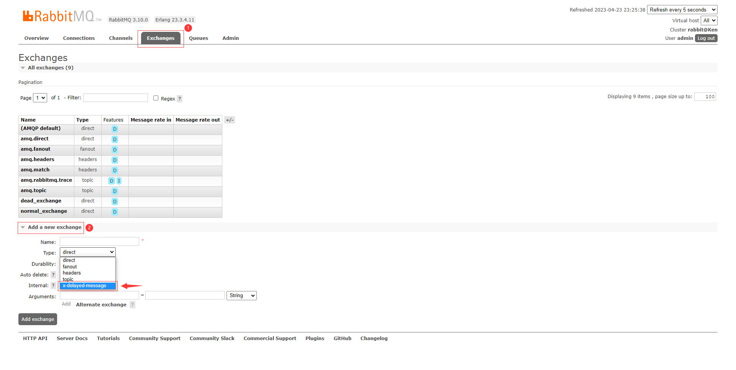Click the +/- column selector icon
The image size is (736, 370).
point(230,120)
